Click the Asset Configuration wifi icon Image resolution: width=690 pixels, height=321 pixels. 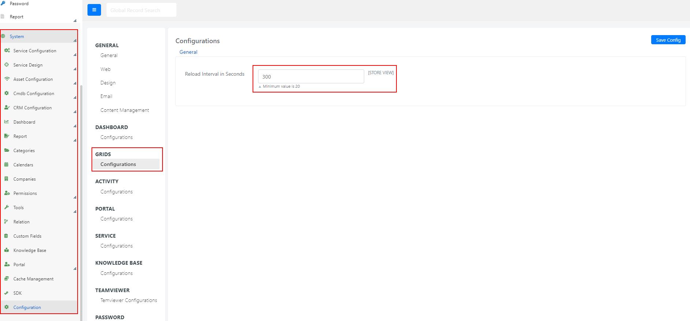click(x=7, y=79)
